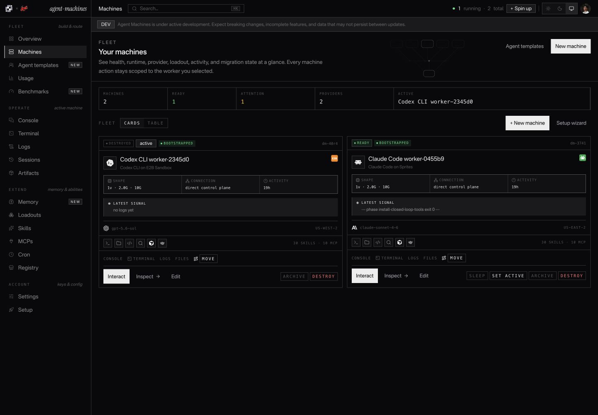
Task: Open the Overview page in sidebar
Action: point(45,39)
